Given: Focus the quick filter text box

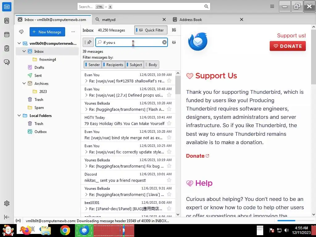Looking at the screenshot, I should coord(131,42).
